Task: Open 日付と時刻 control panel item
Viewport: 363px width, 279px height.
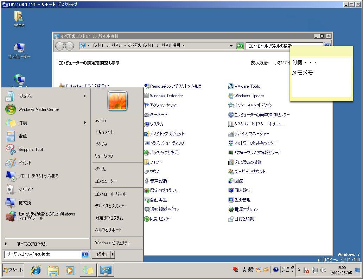Action: click(x=241, y=219)
